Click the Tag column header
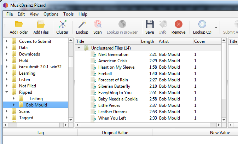 click(40, 133)
